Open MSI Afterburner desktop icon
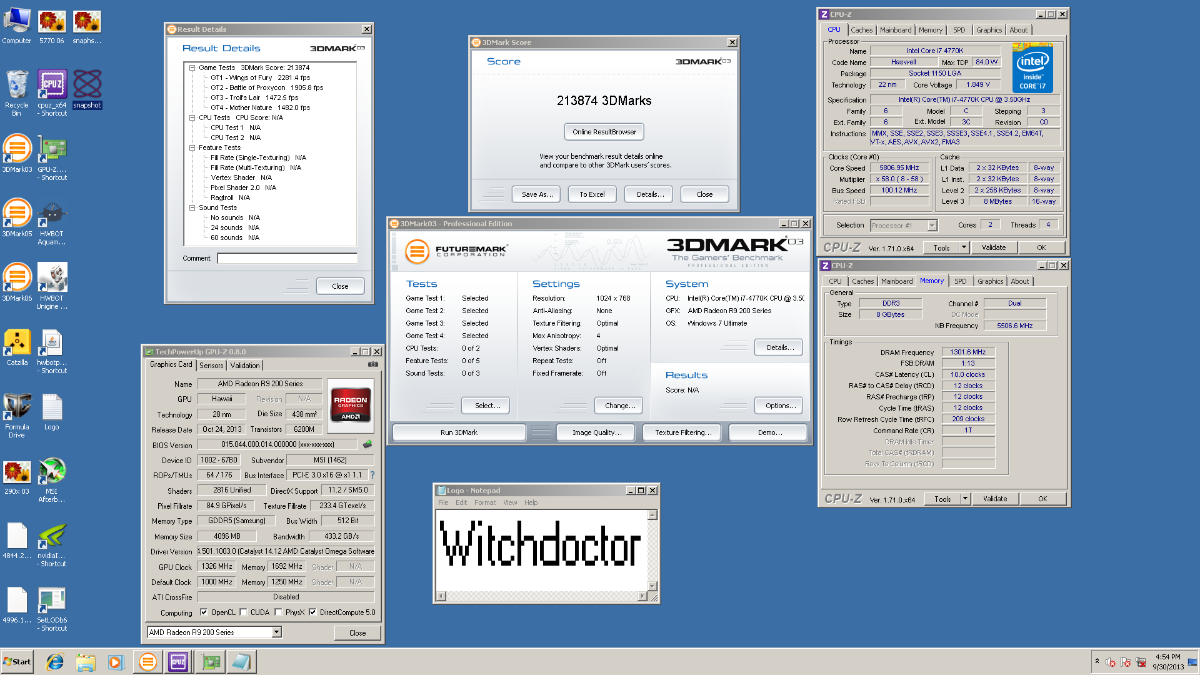This screenshot has width=1200, height=675. tap(52, 479)
